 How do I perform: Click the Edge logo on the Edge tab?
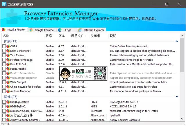point(60,30)
